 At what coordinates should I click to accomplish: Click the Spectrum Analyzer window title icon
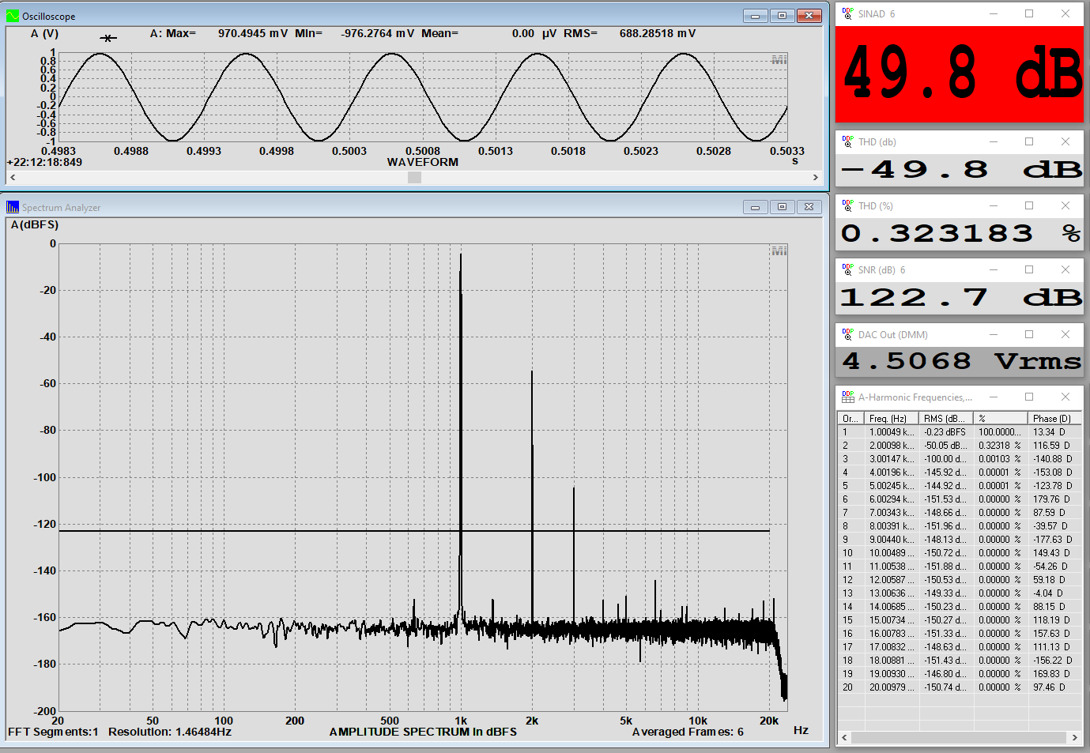coord(13,207)
